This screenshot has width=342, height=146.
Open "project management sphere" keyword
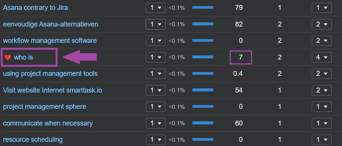(x=45, y=107)
